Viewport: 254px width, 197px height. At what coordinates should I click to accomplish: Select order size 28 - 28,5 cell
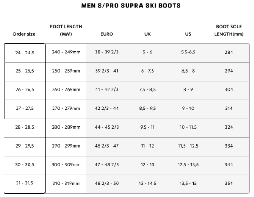pos(25,128)
